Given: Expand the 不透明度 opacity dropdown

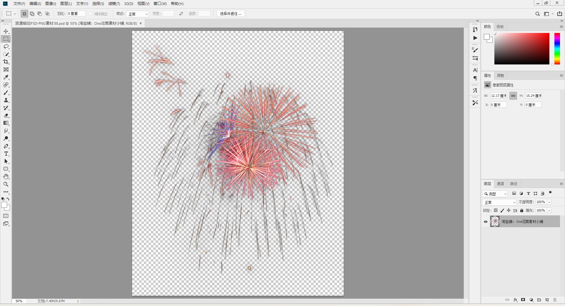Looking at the screenshot, I should (549, 202).
